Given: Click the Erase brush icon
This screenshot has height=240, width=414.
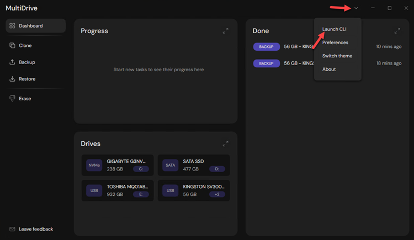Looking at the screenshot, I should [12, 99].
